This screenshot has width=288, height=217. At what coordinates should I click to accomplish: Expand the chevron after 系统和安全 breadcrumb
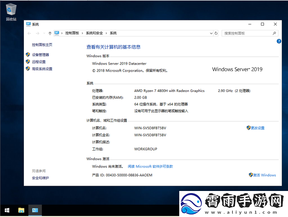106,33
